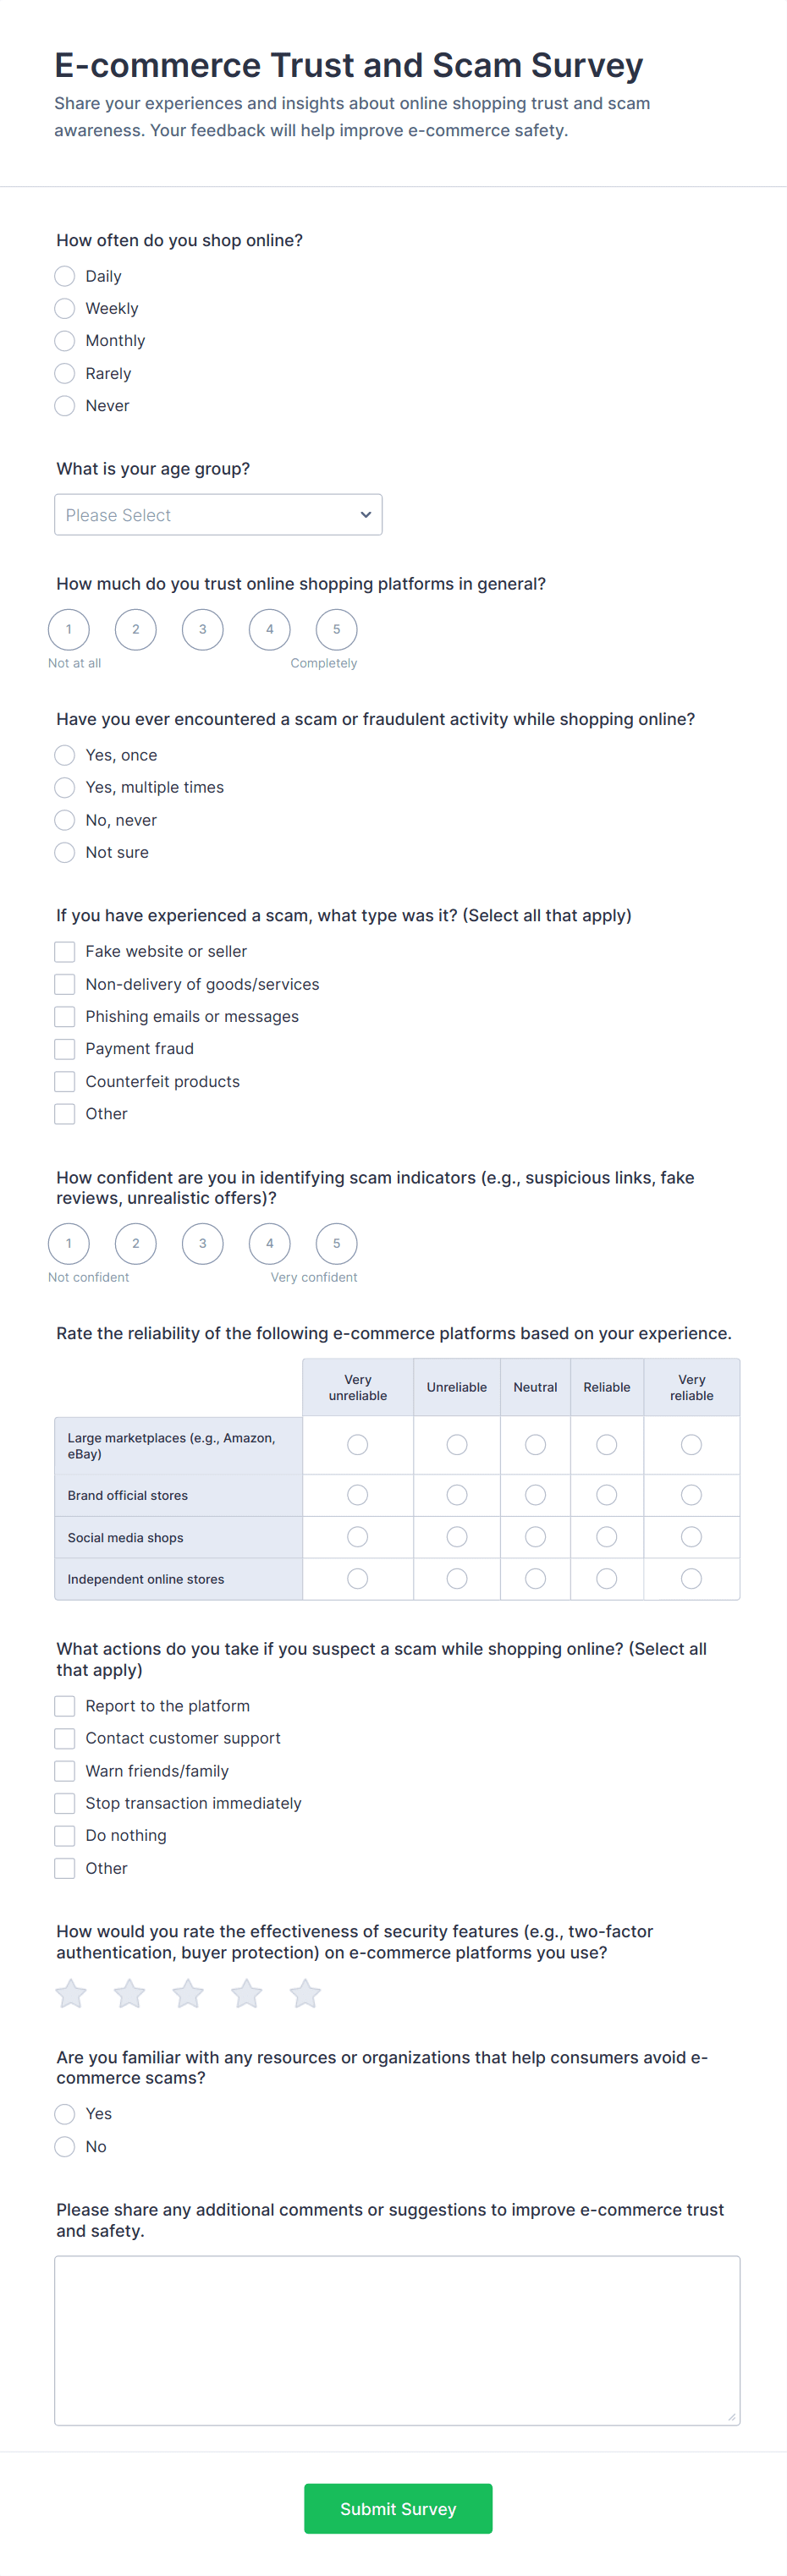The width and height of the screenshot is (787, 2576).
Task: Choose scam confidence level 2
Action: click(x=136, y=1243)
